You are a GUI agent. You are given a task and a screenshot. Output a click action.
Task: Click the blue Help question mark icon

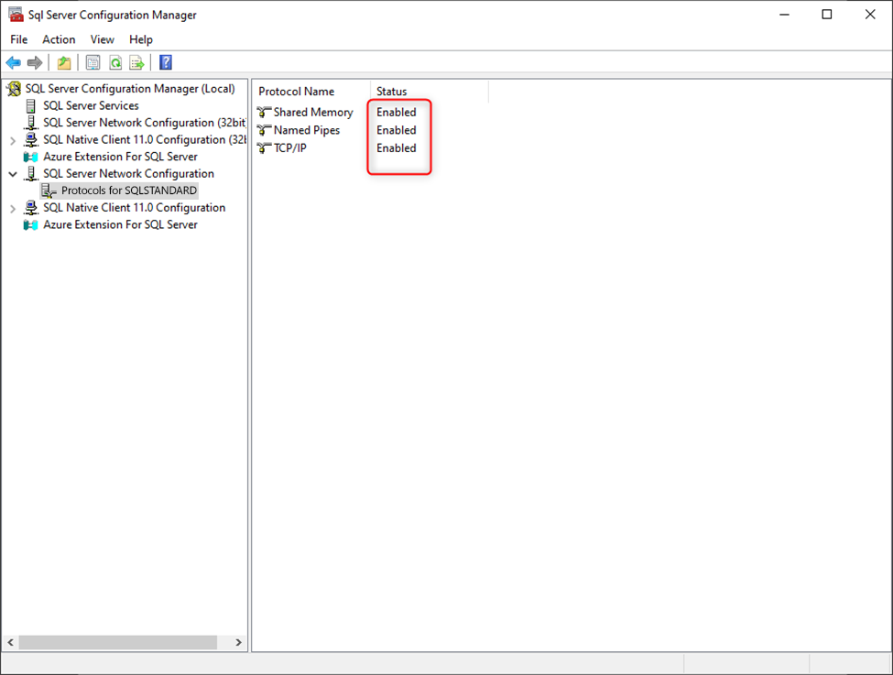coord(166,63)
